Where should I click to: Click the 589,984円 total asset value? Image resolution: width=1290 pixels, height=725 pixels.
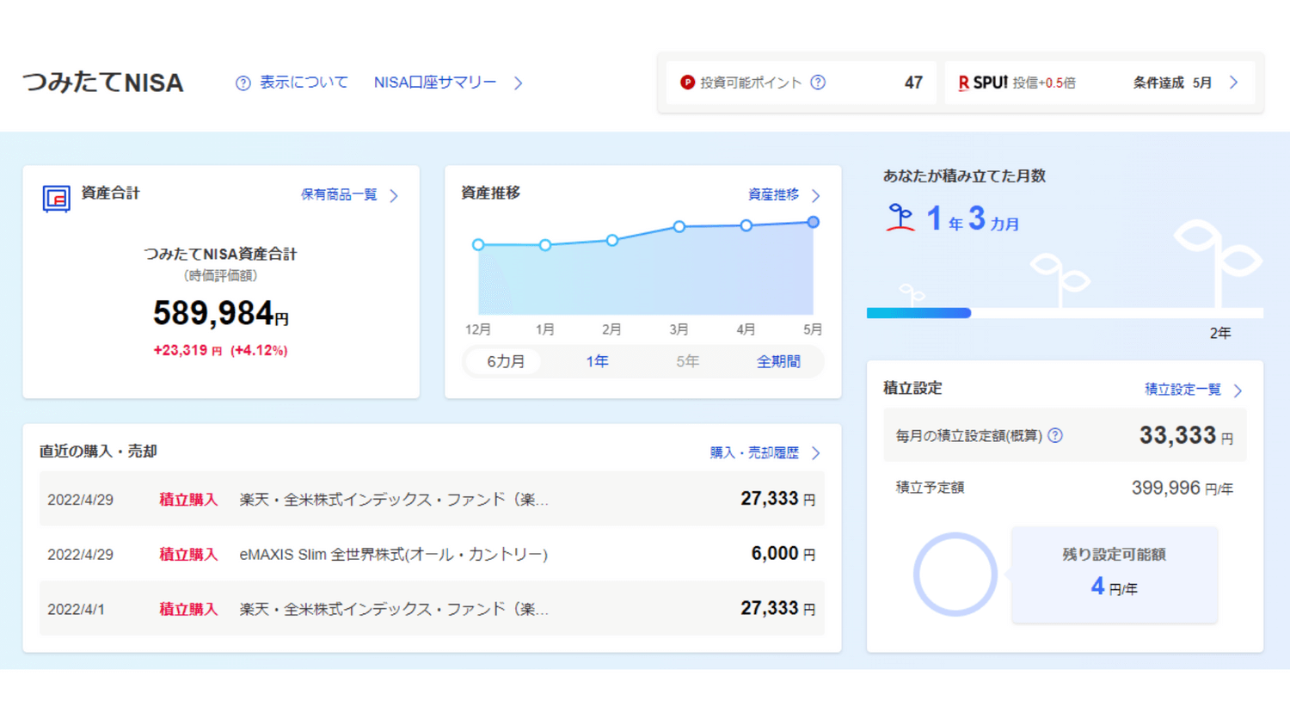pyautogui.click(x=221, y=314)
